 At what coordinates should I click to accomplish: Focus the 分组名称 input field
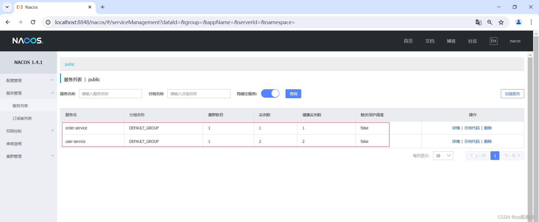(199, 94)
